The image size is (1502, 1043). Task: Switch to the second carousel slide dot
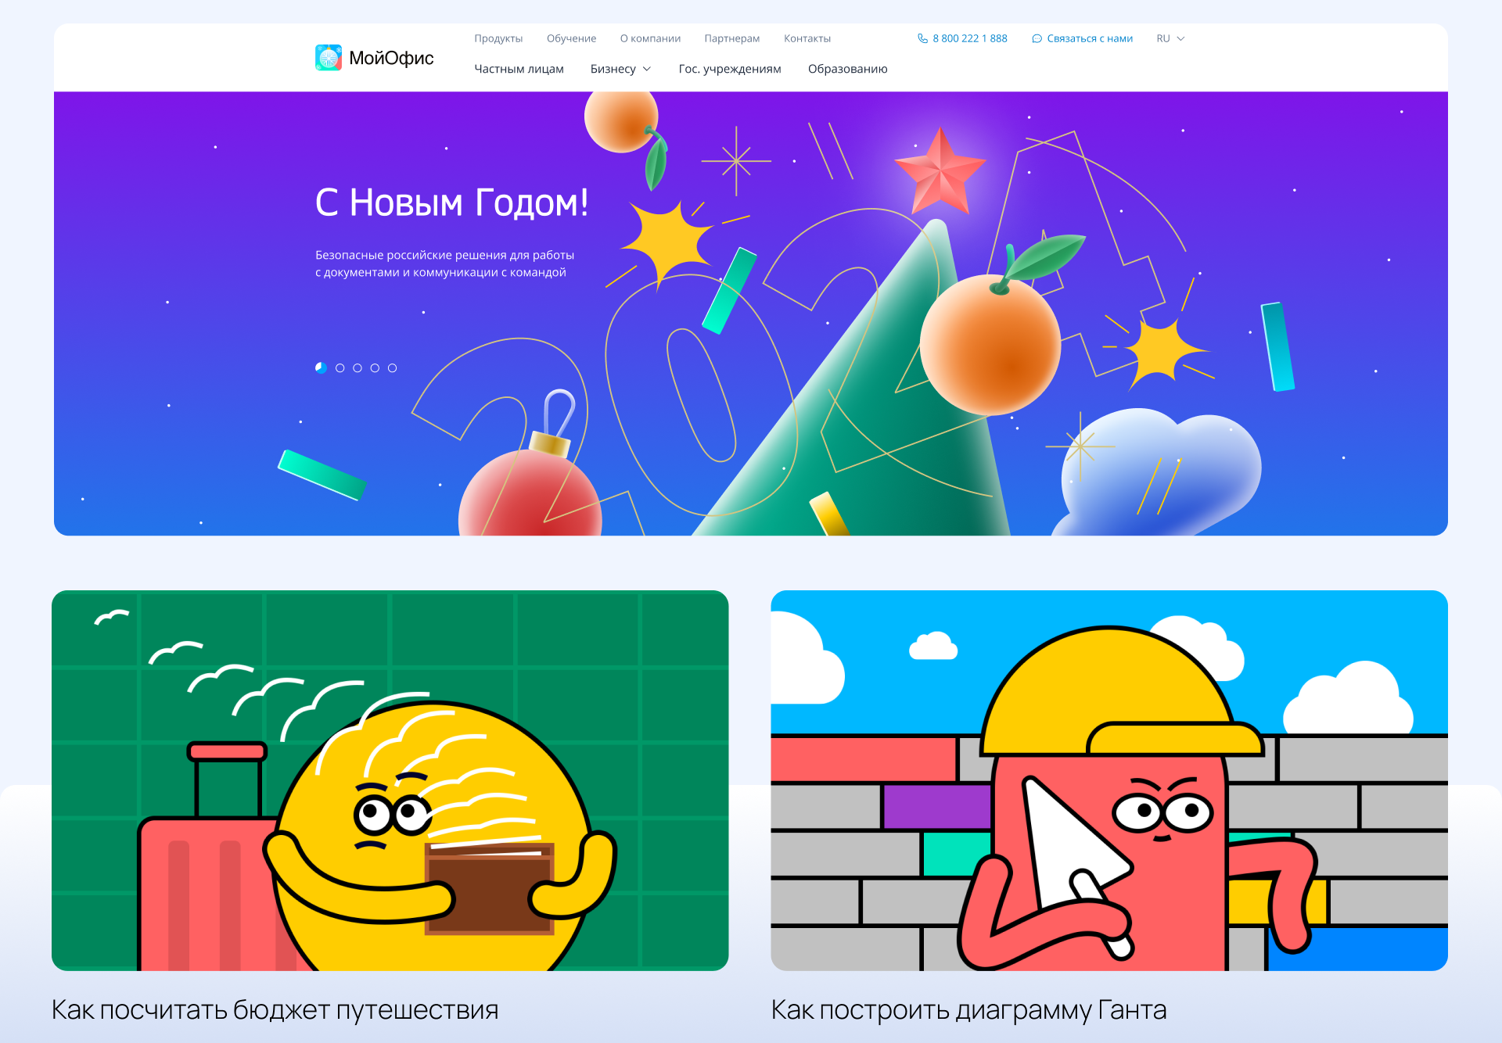tap(340, 367)
